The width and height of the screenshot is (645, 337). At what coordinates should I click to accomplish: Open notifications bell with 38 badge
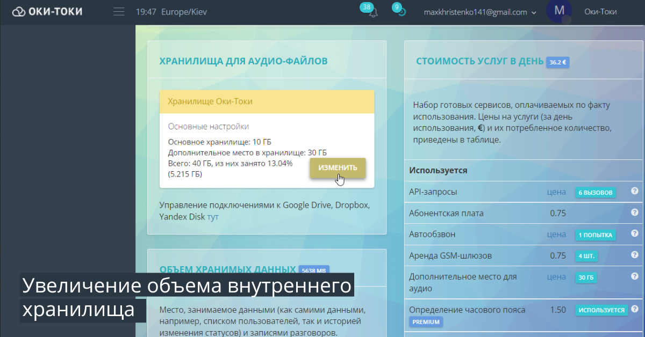(x=373, y=13)
